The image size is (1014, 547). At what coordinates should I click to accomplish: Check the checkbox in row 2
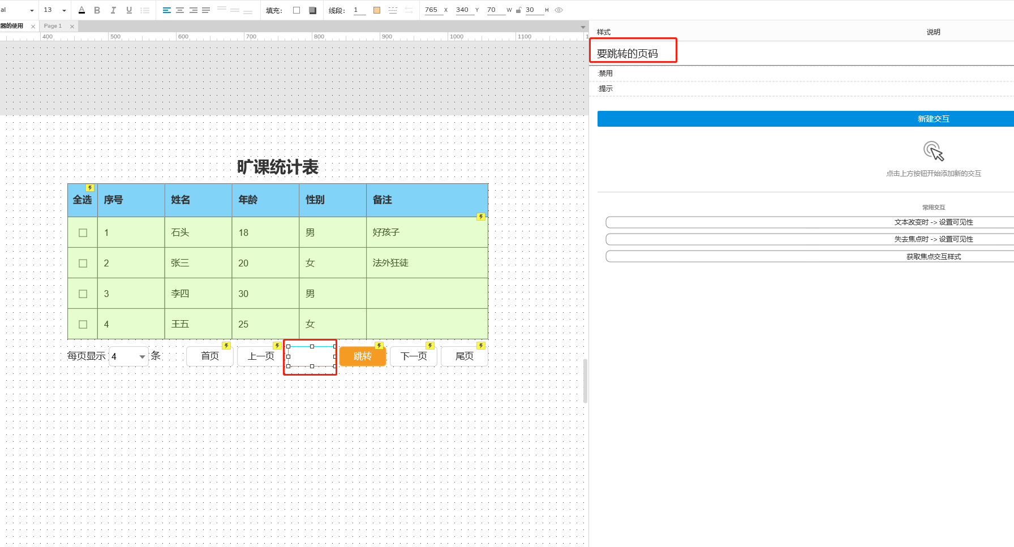[83, 264]
